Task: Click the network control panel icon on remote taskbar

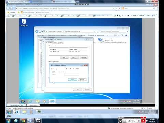Action: 52,101
